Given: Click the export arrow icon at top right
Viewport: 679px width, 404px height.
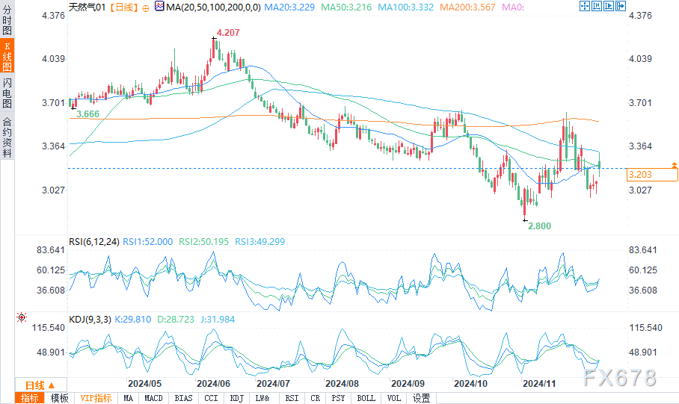Looking at the screenshot, I should [621, 6].
